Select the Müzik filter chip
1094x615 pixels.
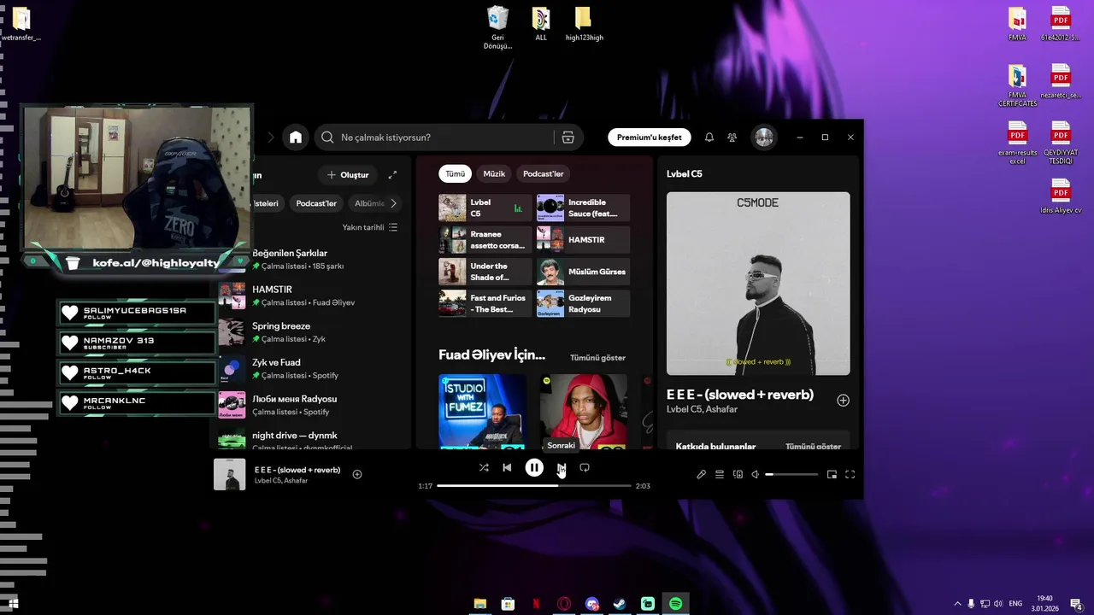[x=494, y=173]
